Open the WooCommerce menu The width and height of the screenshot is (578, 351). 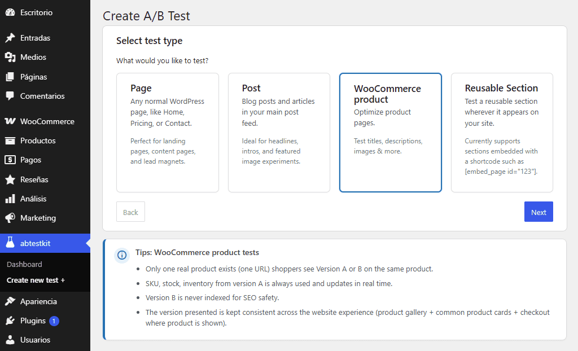coord(45,121)
